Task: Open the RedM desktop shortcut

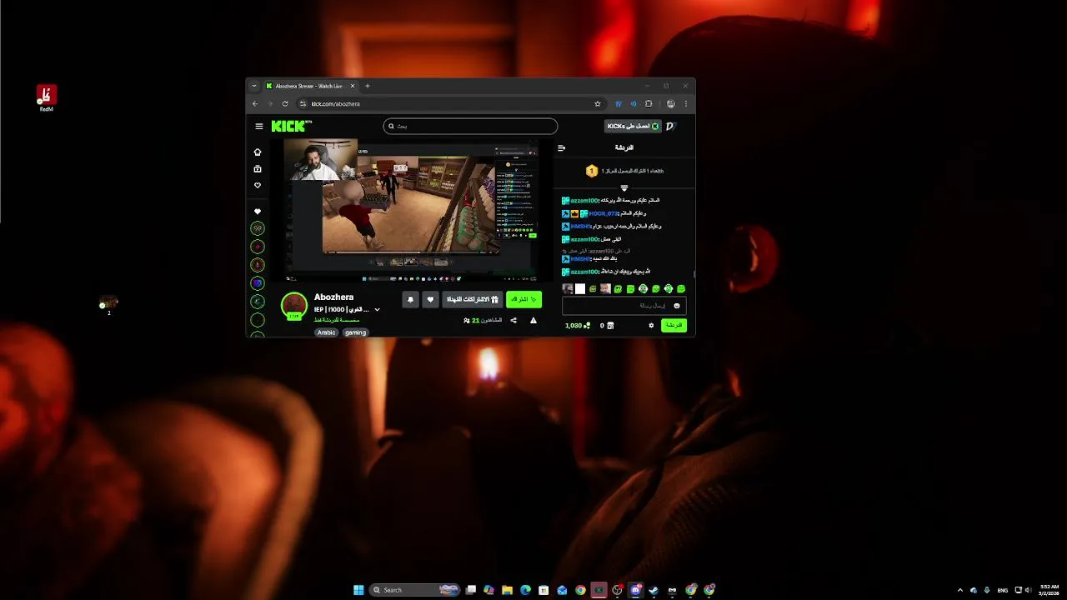Action: tap(47, 97)
